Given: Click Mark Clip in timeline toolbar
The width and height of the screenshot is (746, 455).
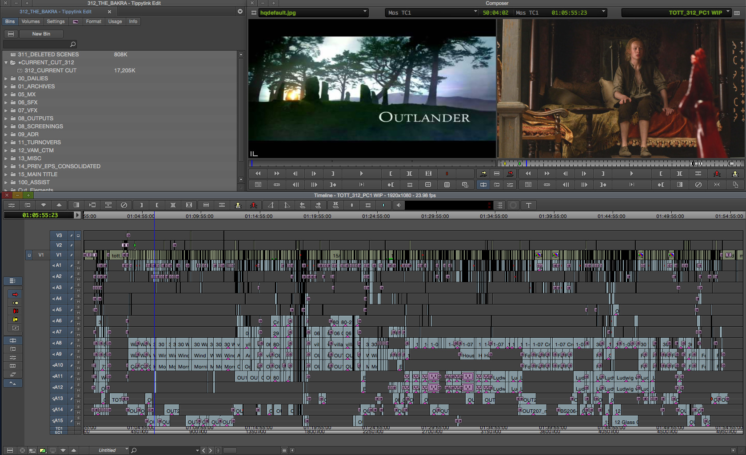Looking at the screenshot, I should [173, 205].
